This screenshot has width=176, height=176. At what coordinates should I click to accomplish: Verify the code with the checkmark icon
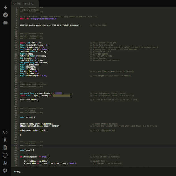[5, 15]
